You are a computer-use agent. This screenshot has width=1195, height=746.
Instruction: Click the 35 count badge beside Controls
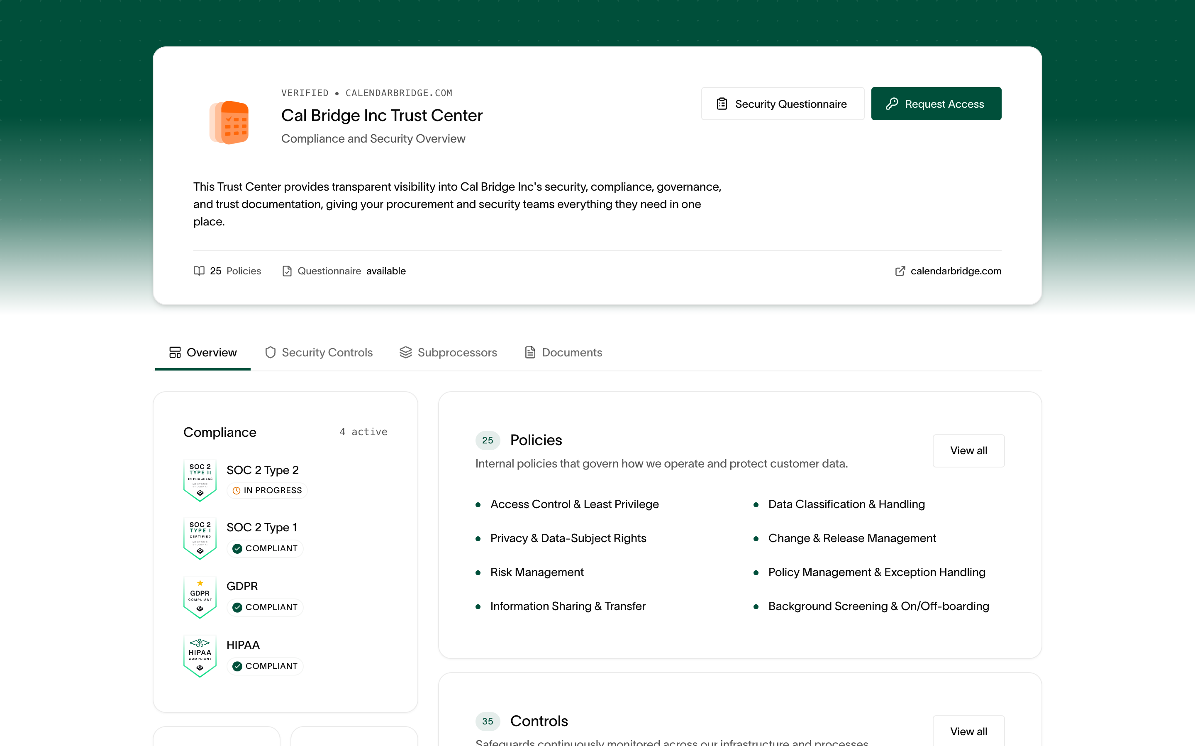tap(488, 721)
